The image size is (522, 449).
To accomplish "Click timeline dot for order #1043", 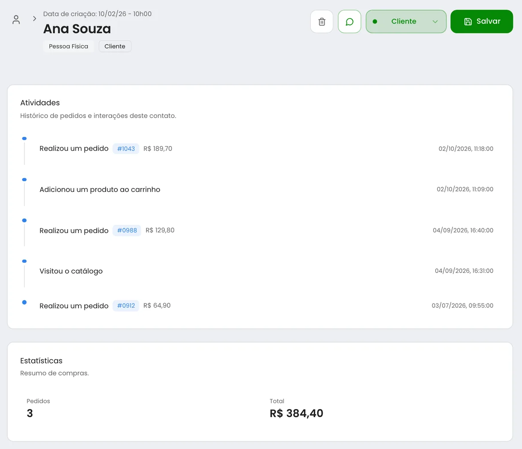I will tap(24, 139).
